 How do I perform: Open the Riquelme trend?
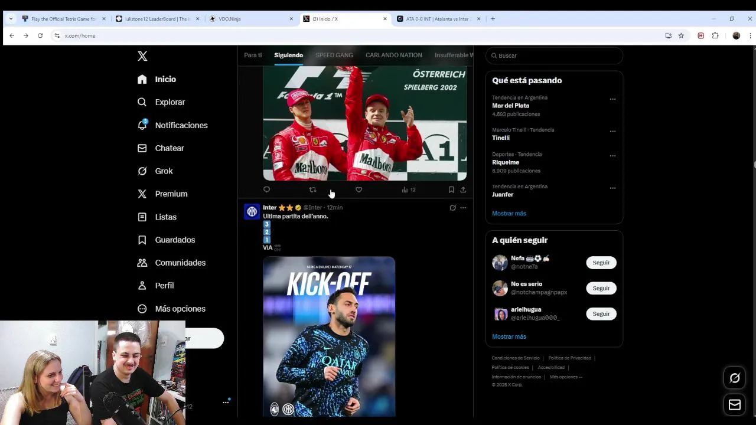coord(506,162)
